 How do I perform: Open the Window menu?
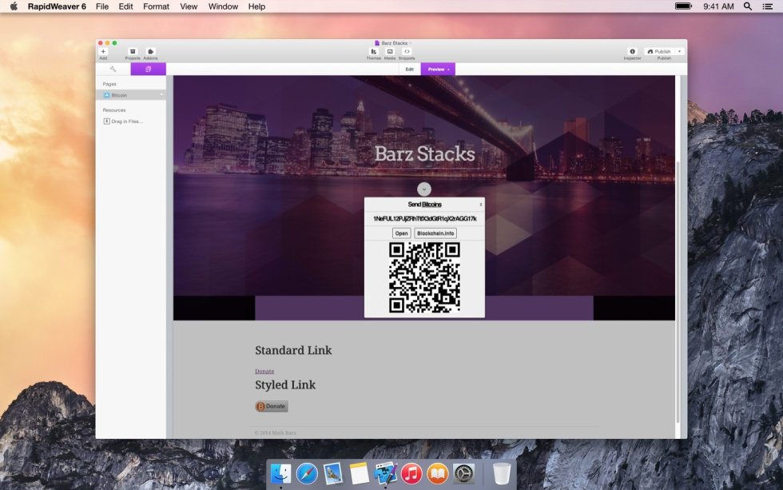pyautogui.click(x=223, y=6)
